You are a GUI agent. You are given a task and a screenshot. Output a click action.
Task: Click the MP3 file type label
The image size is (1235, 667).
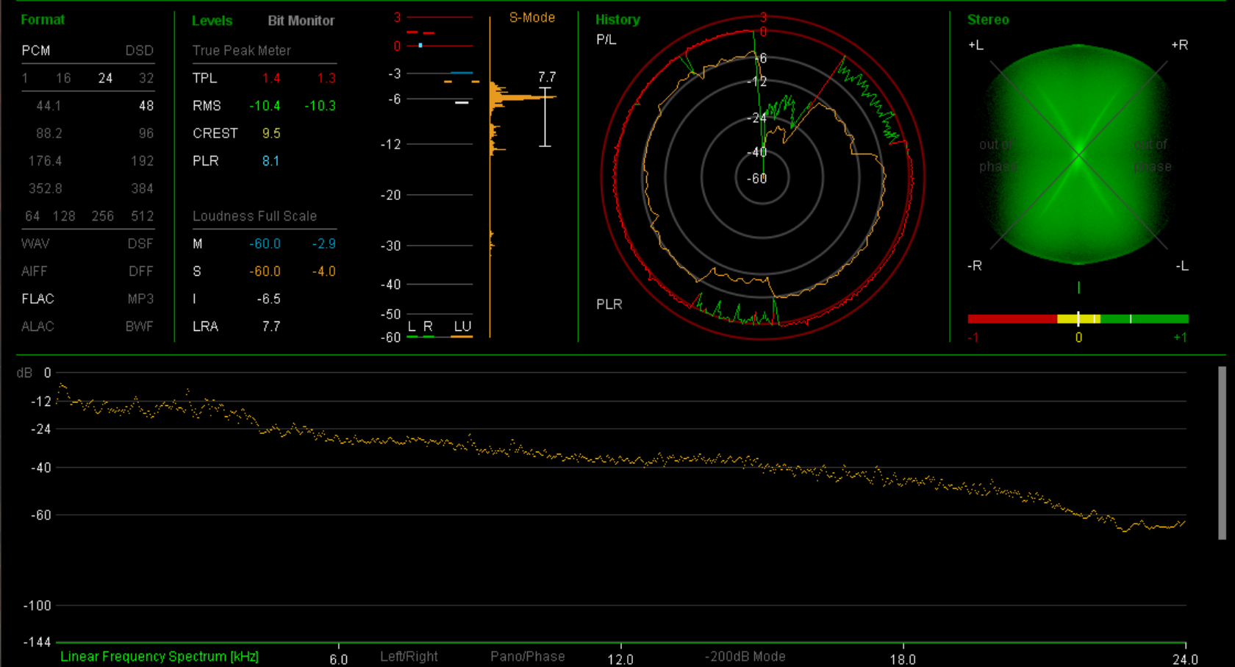140,299
